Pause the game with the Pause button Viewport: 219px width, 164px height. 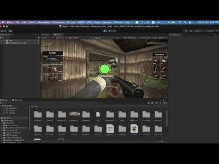coord(109,31)
